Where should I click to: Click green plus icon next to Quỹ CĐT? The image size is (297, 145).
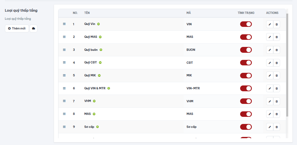(100, 62)
